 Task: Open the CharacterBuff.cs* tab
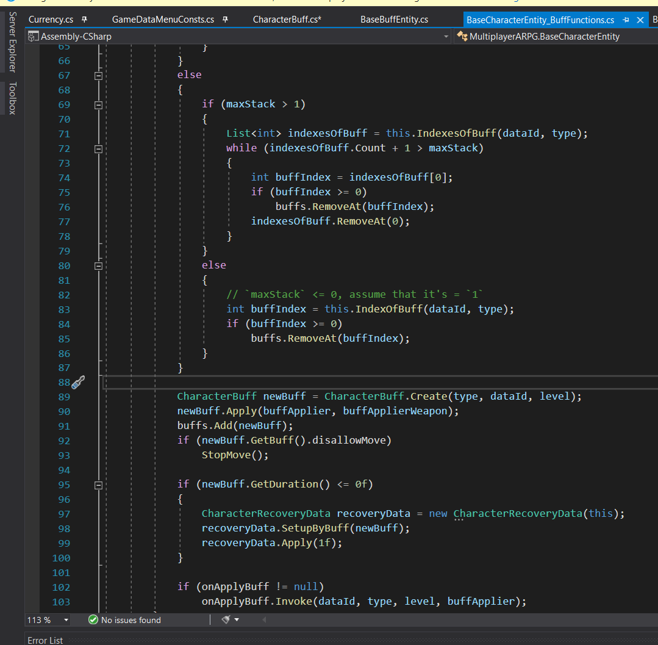pos(287,20)
